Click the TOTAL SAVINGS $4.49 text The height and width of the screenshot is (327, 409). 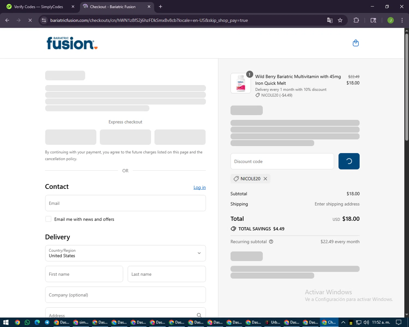tap(261, 229)
